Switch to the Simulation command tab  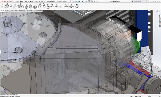coord(40,11)
